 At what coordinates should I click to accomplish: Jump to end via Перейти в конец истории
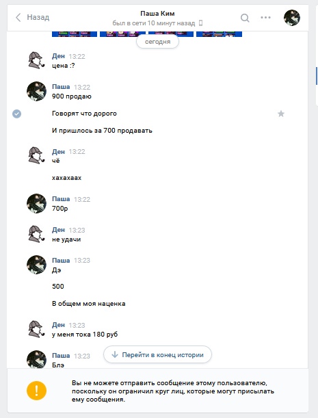pyautogui.click(x=157, y=354)
